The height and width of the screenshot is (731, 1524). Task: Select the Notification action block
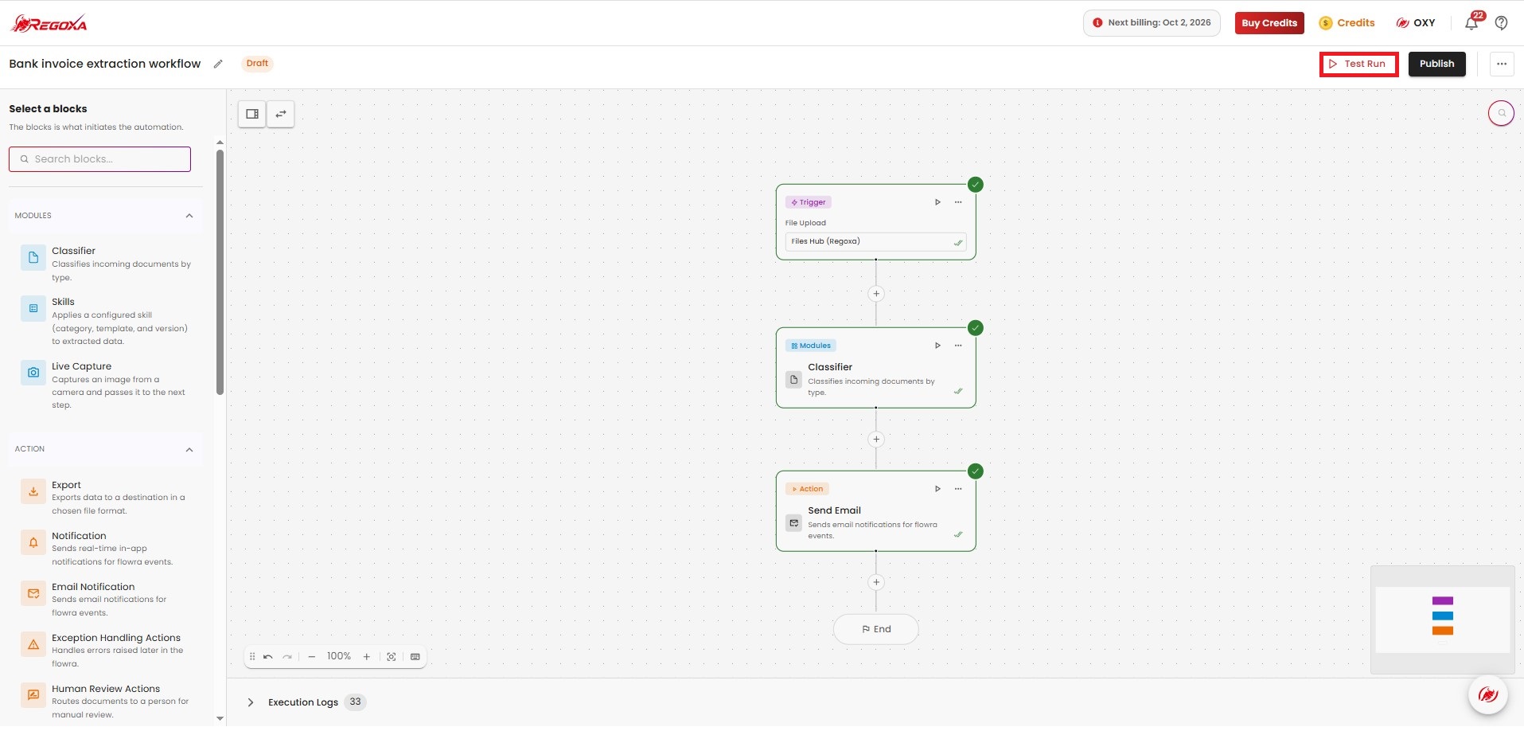[x=106, y=549]
